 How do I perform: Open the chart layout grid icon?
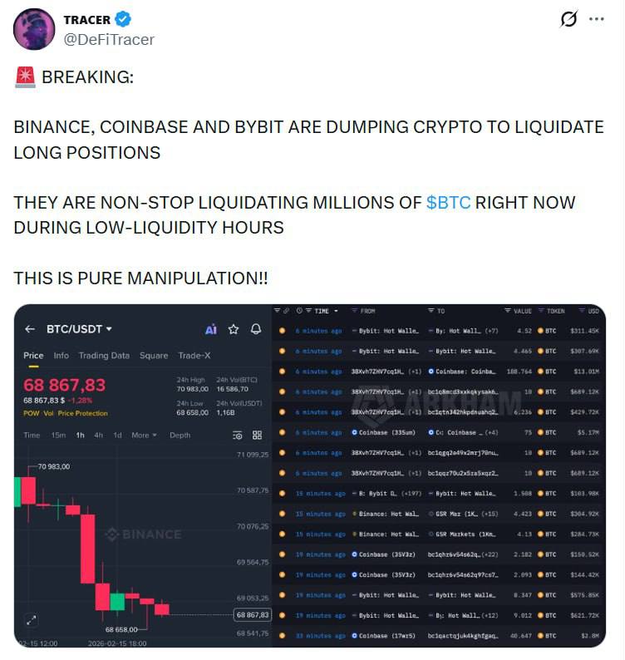click(257, 435)
